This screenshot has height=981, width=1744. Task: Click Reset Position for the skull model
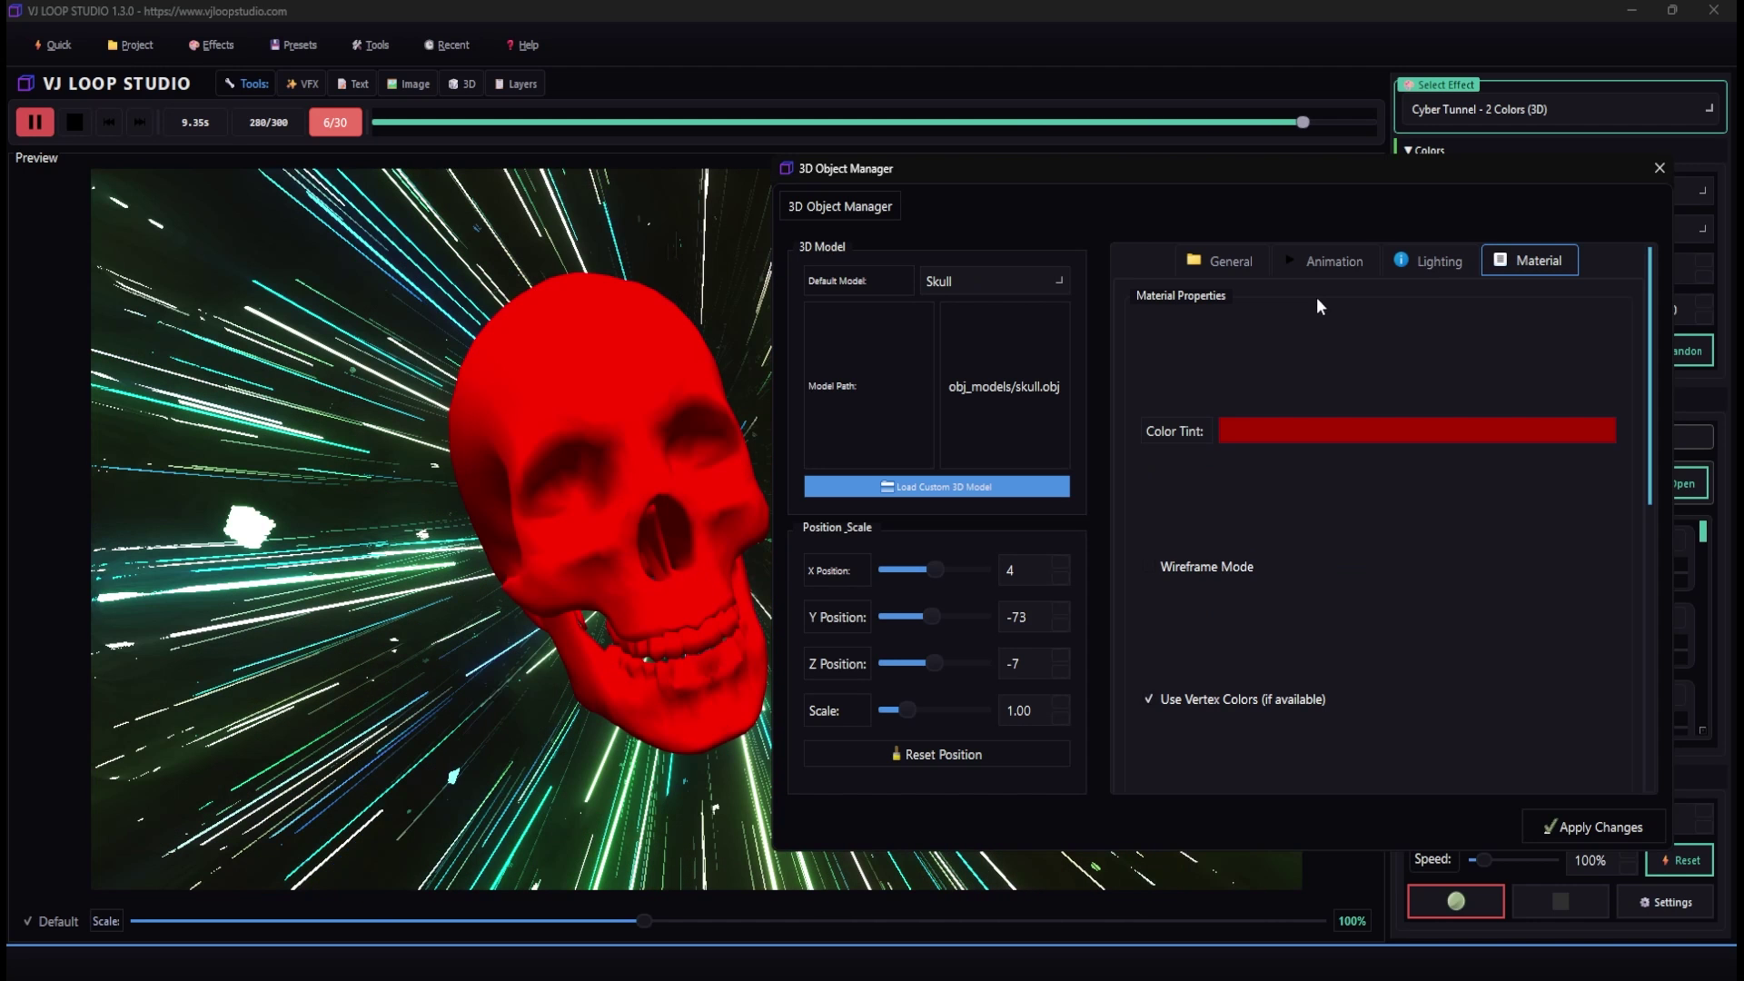[x=936, y=754]
